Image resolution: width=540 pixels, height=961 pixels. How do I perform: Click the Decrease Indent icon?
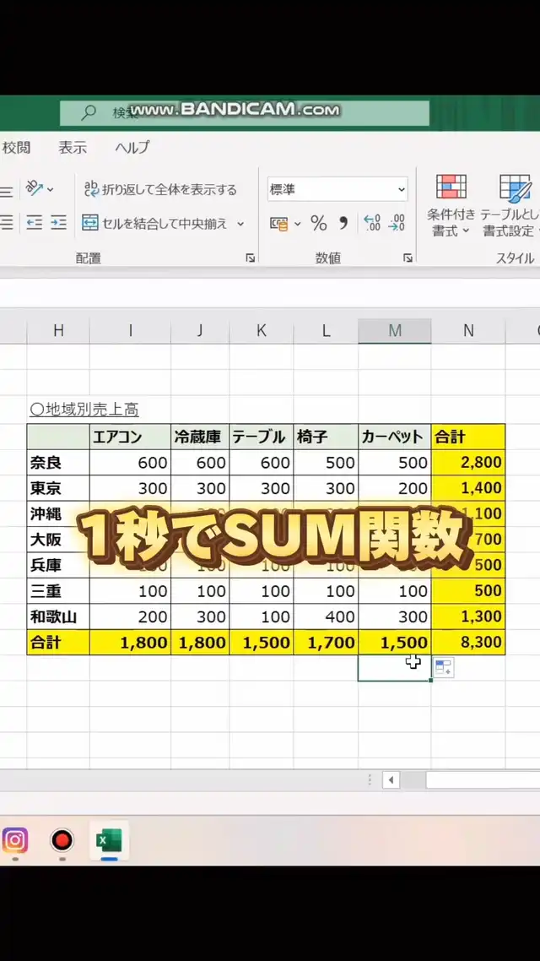[x=34, y=223]
